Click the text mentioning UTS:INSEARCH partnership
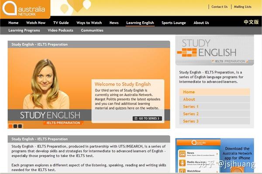The image size is (262, 174). (88, 151)
